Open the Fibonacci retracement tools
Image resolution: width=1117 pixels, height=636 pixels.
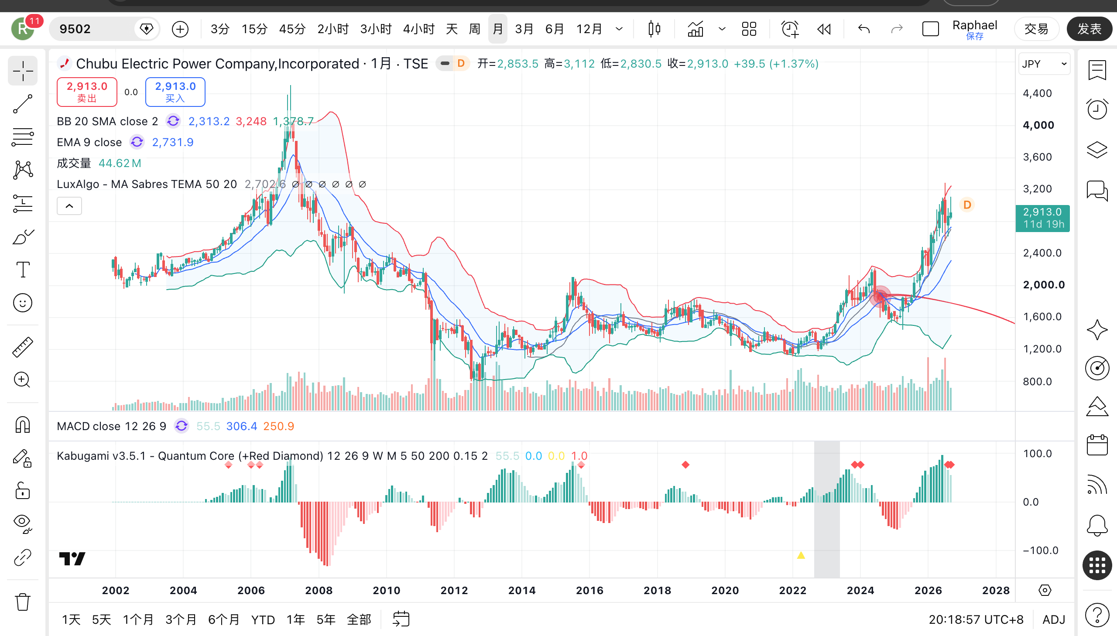pyautogui.click(x=23, y=137)
